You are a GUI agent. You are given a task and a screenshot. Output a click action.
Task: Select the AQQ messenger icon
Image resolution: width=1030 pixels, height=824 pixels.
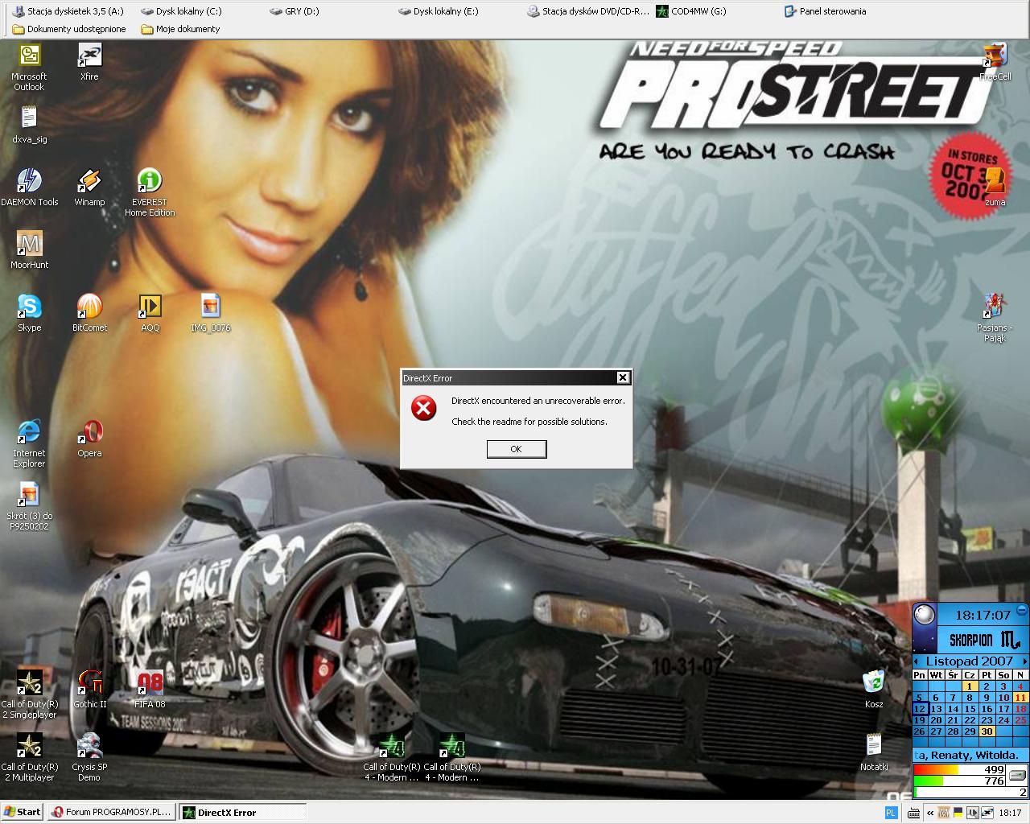[150, 314]
